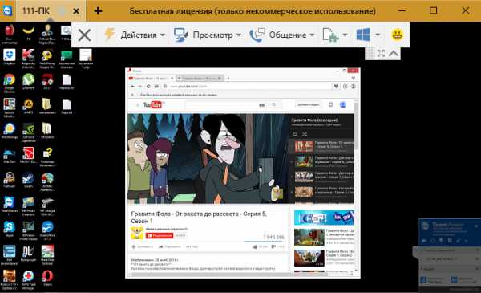The height and width of the screenshot is (293, 481).
Task: Launch uTorrent from remote desktop
Action: (28, 82)
